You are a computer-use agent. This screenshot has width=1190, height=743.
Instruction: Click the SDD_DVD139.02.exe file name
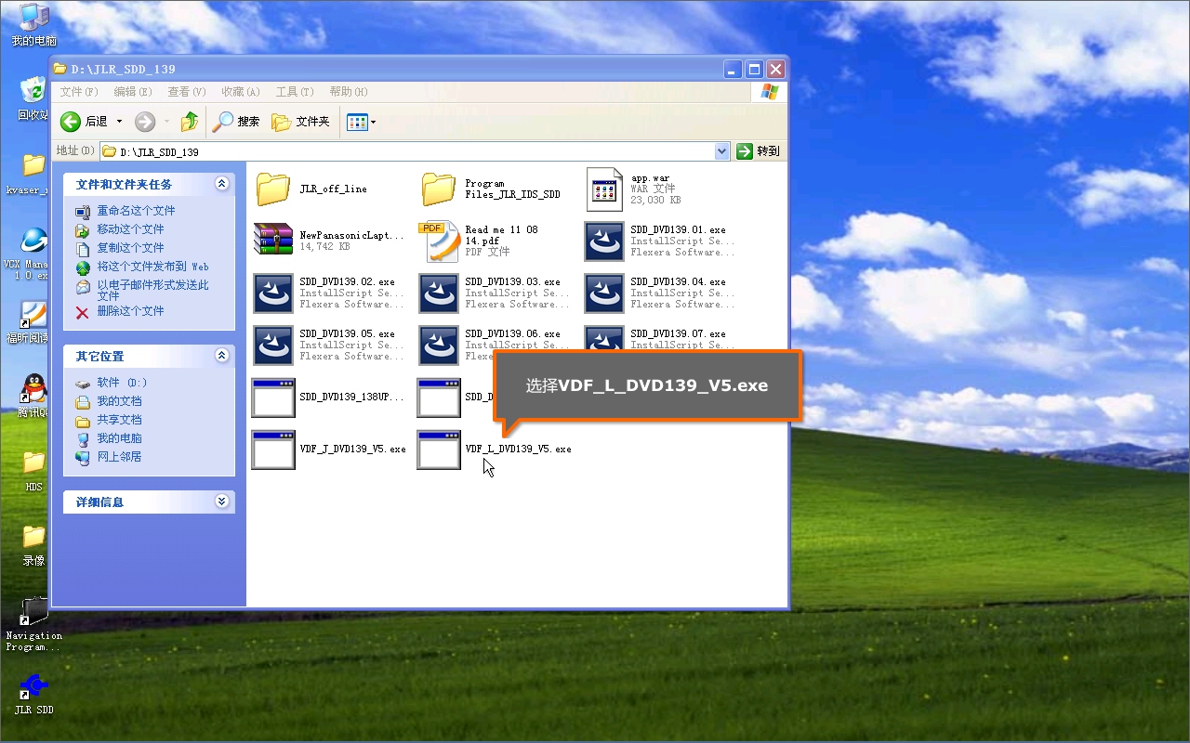(347, 281)
